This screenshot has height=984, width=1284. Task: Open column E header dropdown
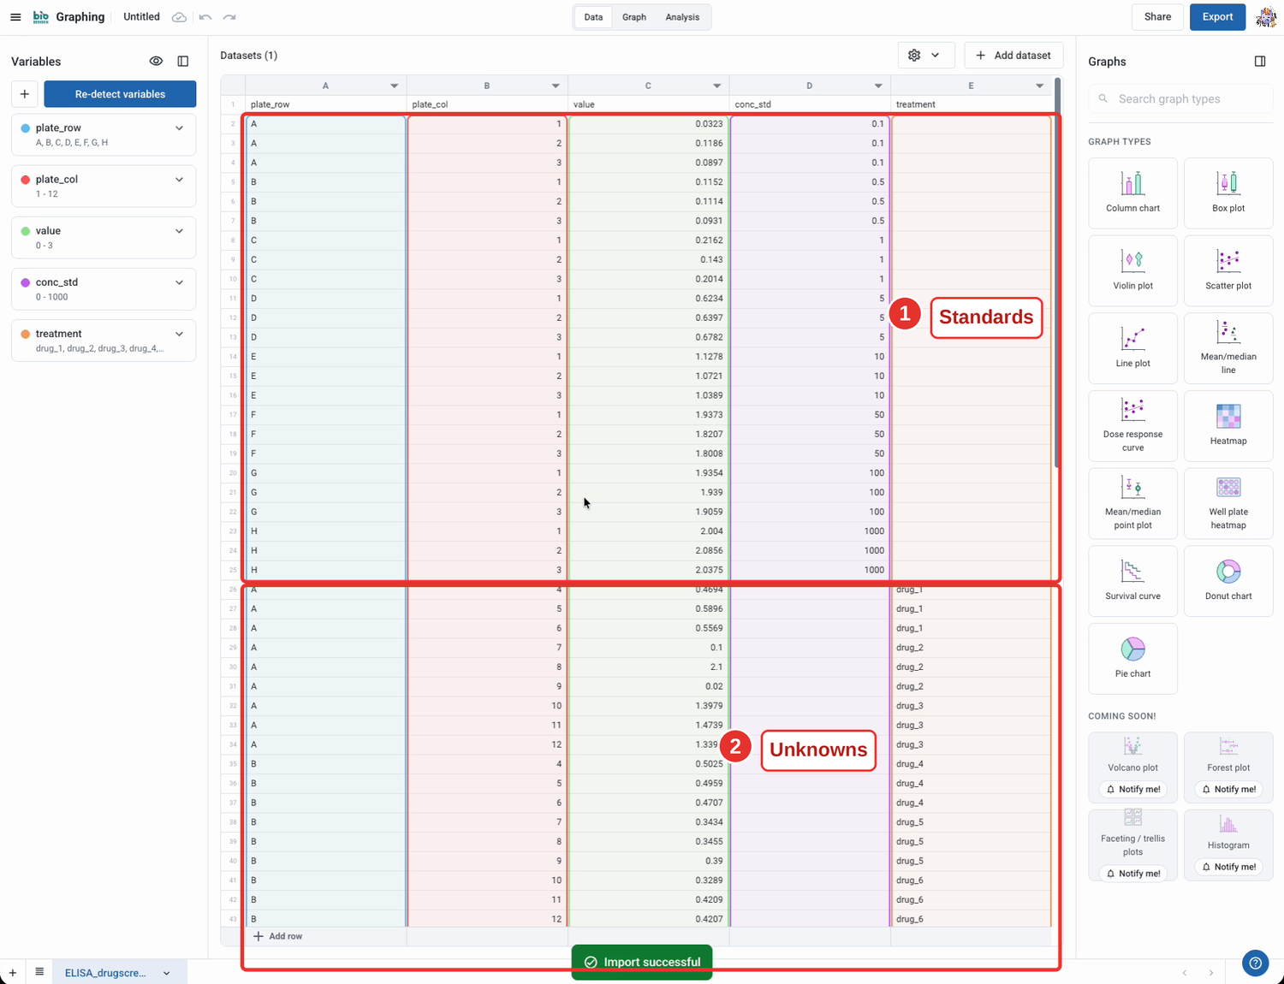(1040, 86)
